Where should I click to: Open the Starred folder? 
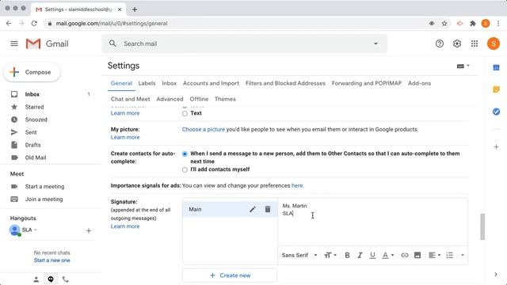34,107
